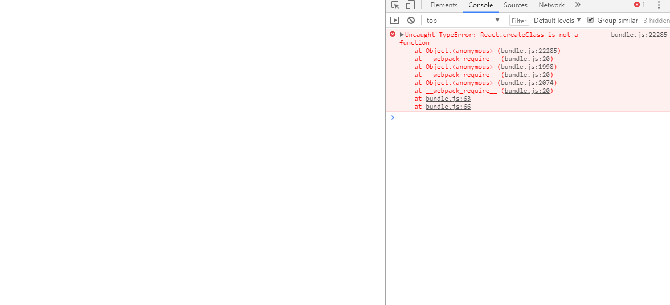The width and height of the screenshot is (670, 305).
Task: Open bundle.js:22285 link in first stack line
Action: pyautogui.click(x=529, y=51)
